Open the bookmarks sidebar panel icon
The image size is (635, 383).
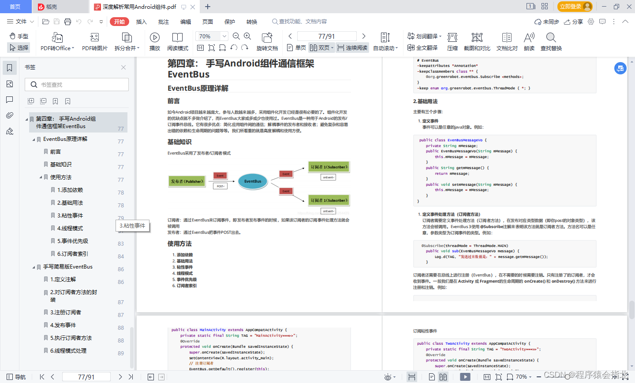10,68
